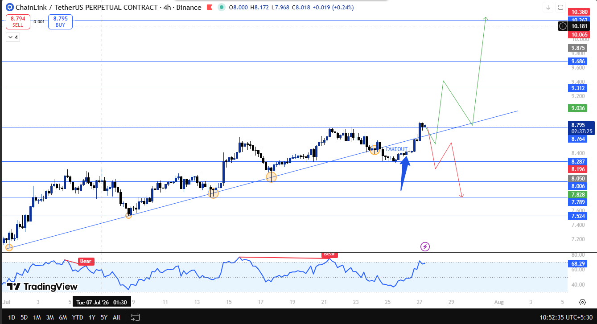This screenshot has height=324, width=597.
Task: Select the 5D time range
Action: click(x=24, y=317)
